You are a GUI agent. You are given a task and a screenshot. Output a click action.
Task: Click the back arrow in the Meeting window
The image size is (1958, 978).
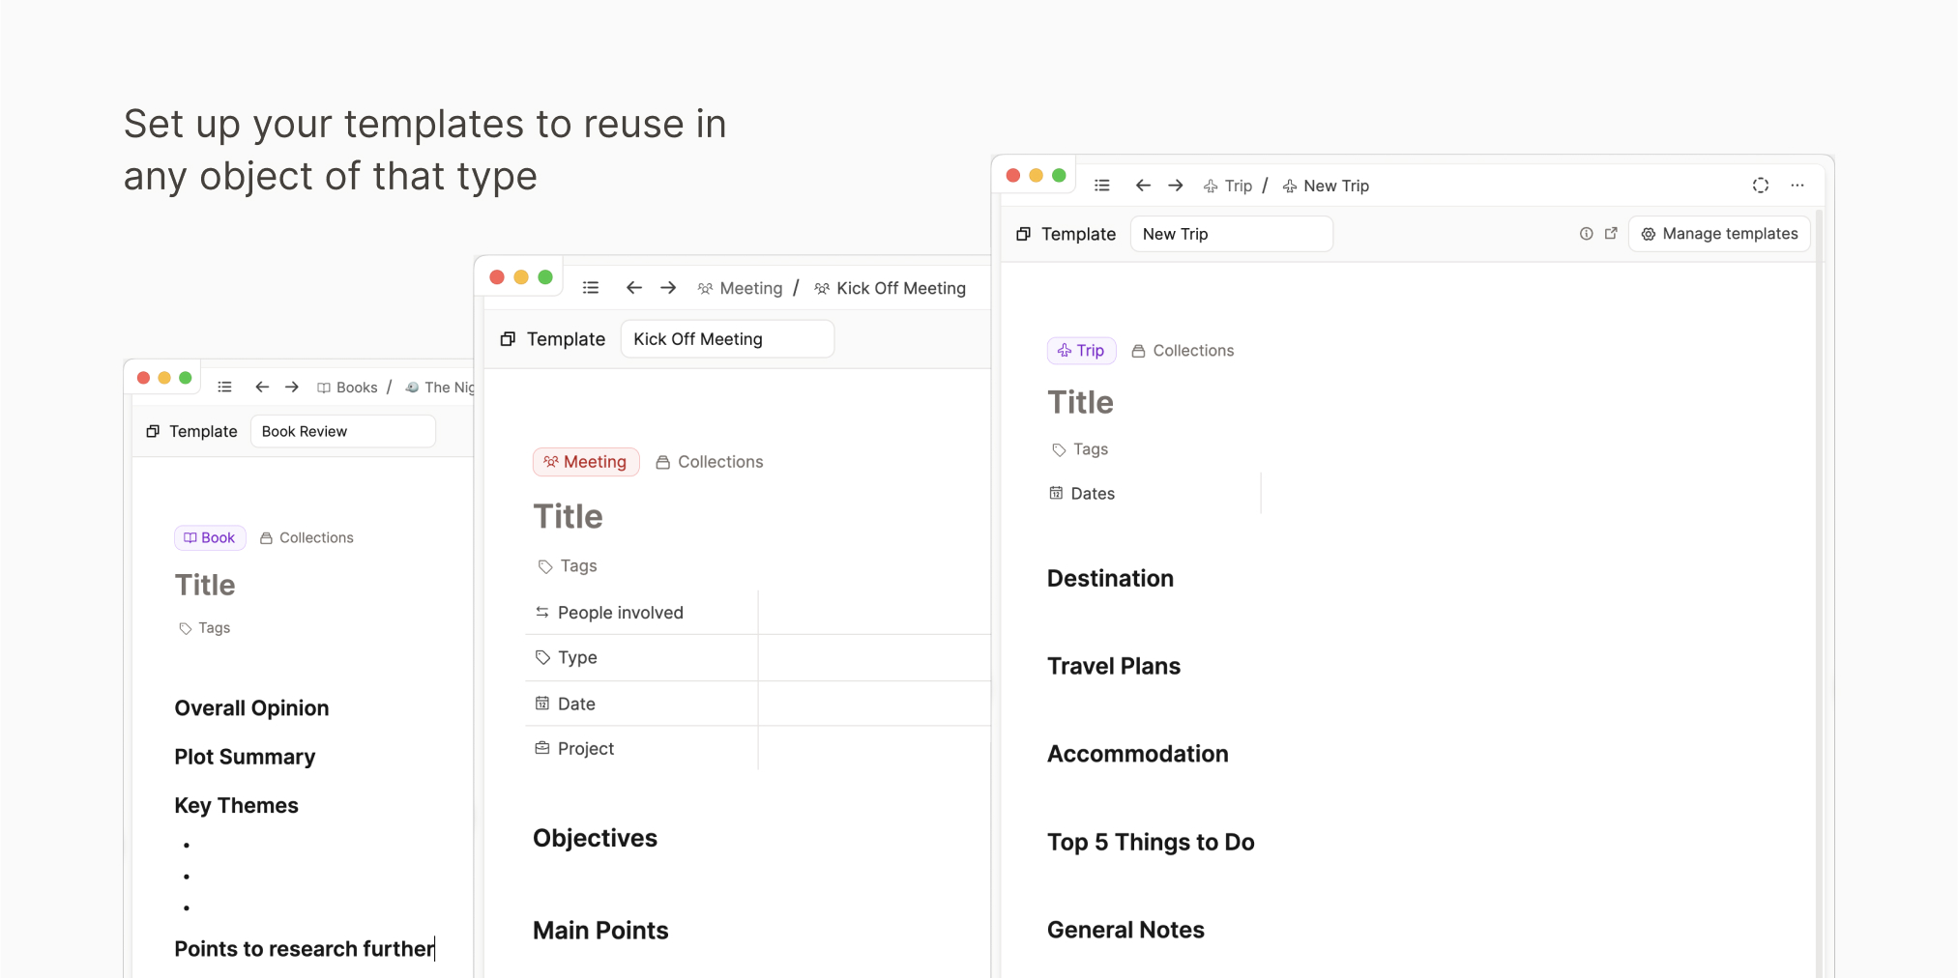[634, 288]
